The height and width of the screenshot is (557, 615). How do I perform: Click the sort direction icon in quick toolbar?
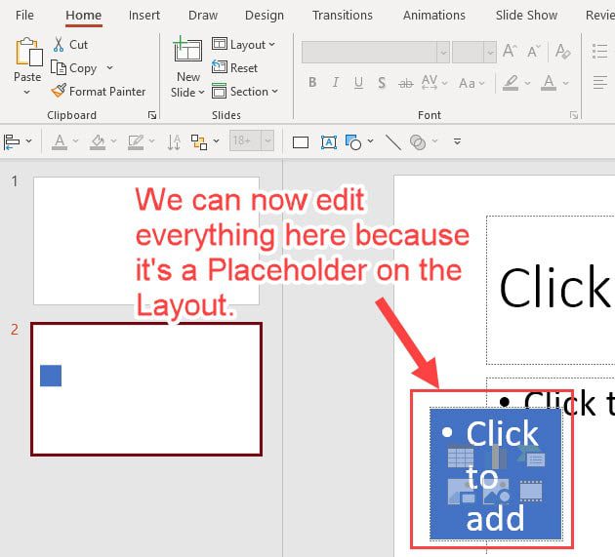click(x=174, y=141)
